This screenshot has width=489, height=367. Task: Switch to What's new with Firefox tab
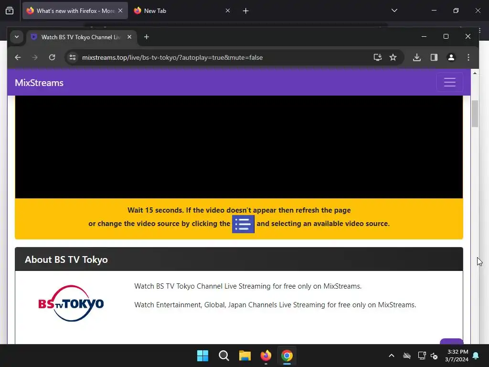pos(75,11)
